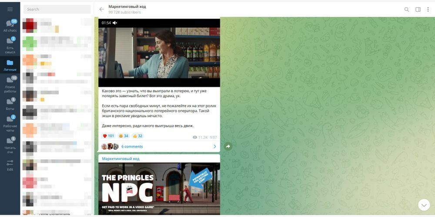
Task: Go back with the arrow icon
Action: pyautogui.click(x=101, y=10)
